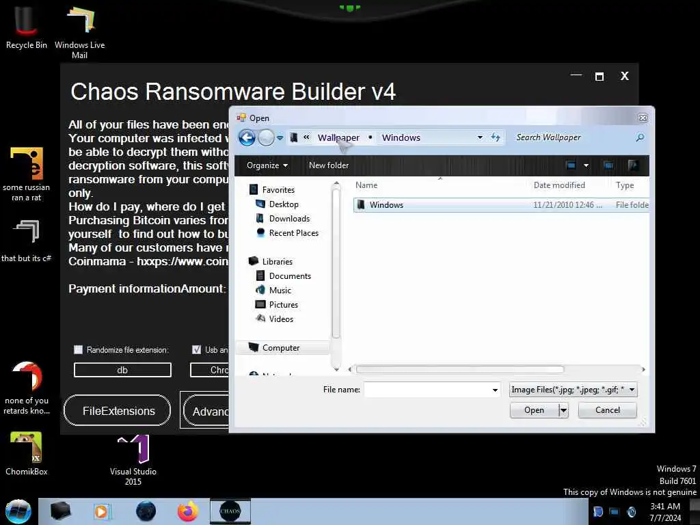The image size is (700, 525).
Task: Sort by Date modified column header
Action: pyautogui.click(x=559, y=185)
